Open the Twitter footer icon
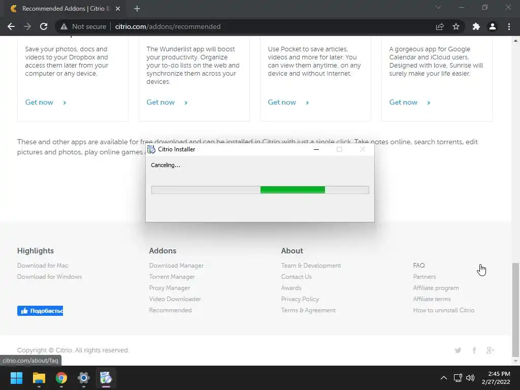Screen dimensions: 520x390 (458, 350)
